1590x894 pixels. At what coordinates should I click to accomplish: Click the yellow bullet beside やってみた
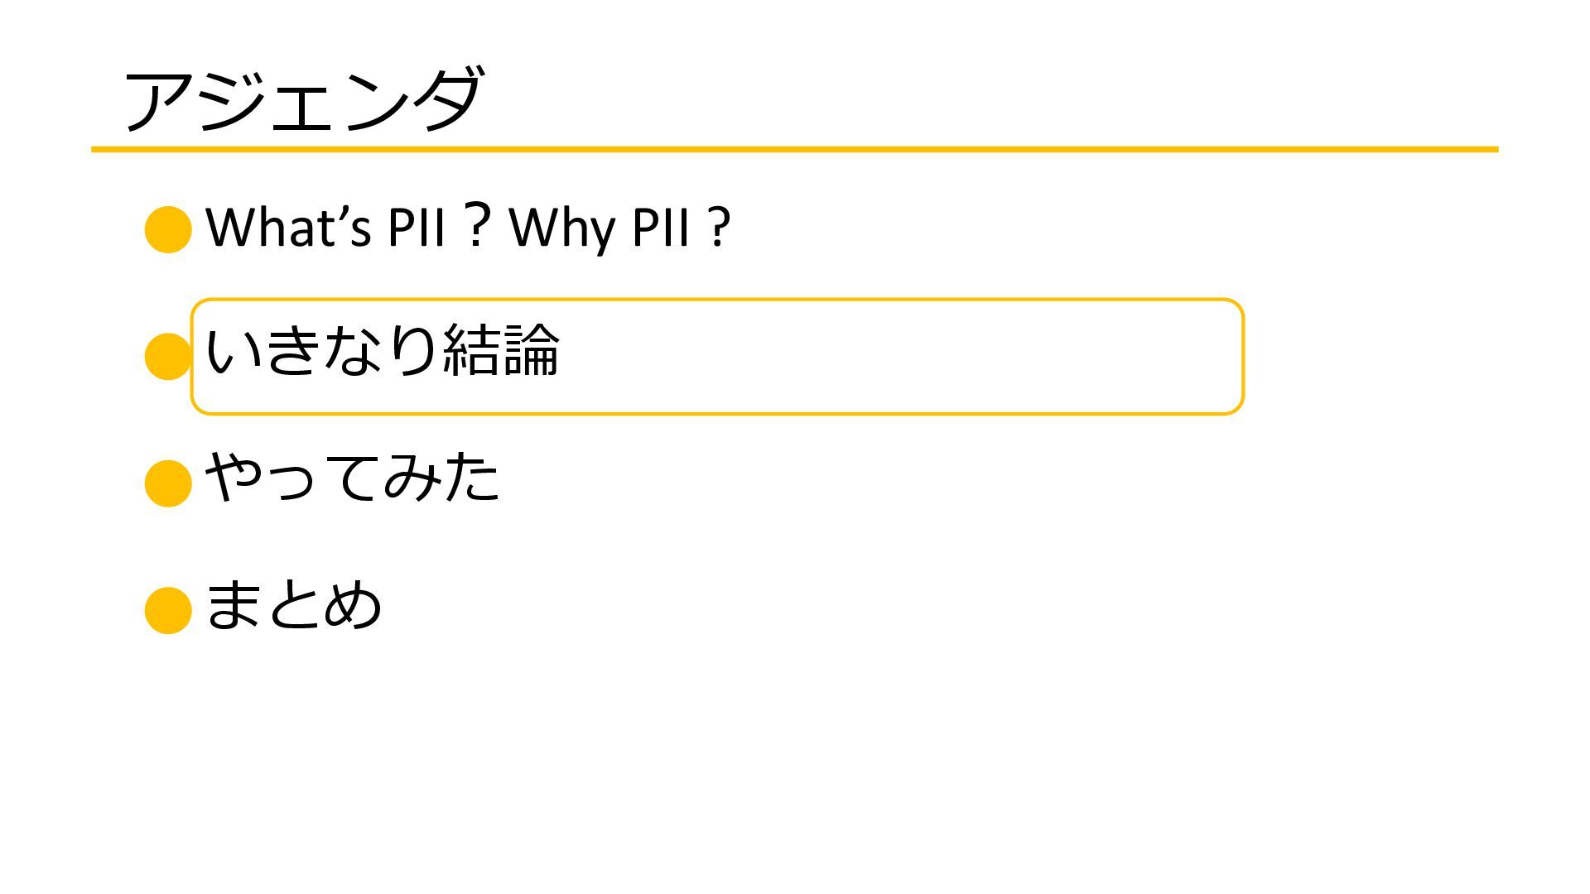168,483
